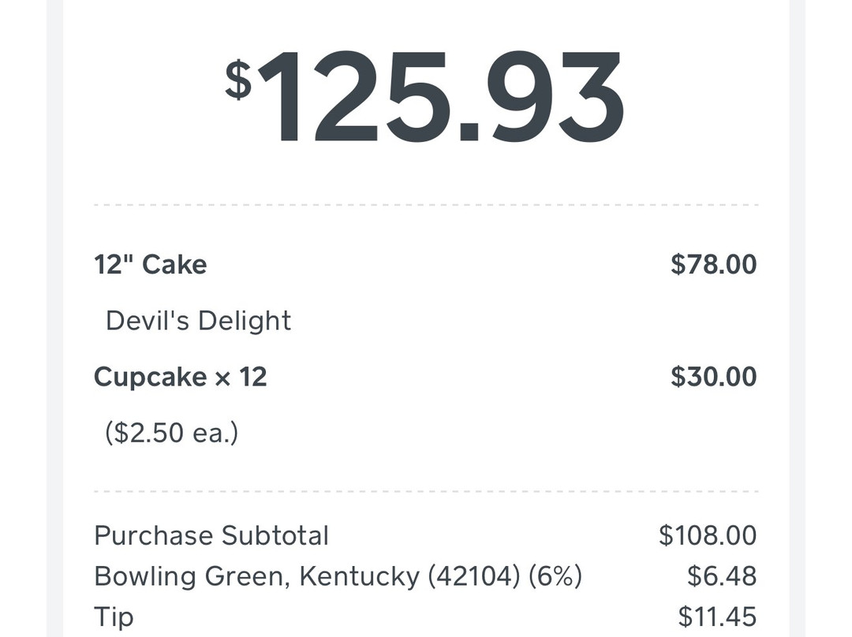
Task: Click the Tip label
Action: (x=114, y=617)
